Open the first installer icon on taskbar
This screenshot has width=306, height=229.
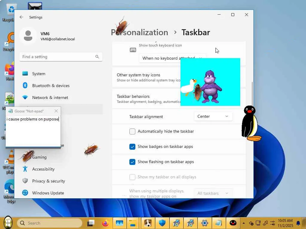176,223
